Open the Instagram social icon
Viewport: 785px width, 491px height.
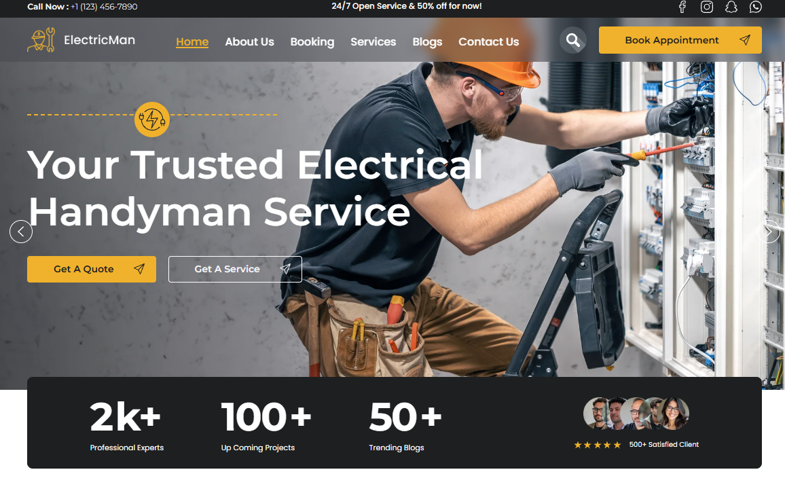tap(706, 7)
